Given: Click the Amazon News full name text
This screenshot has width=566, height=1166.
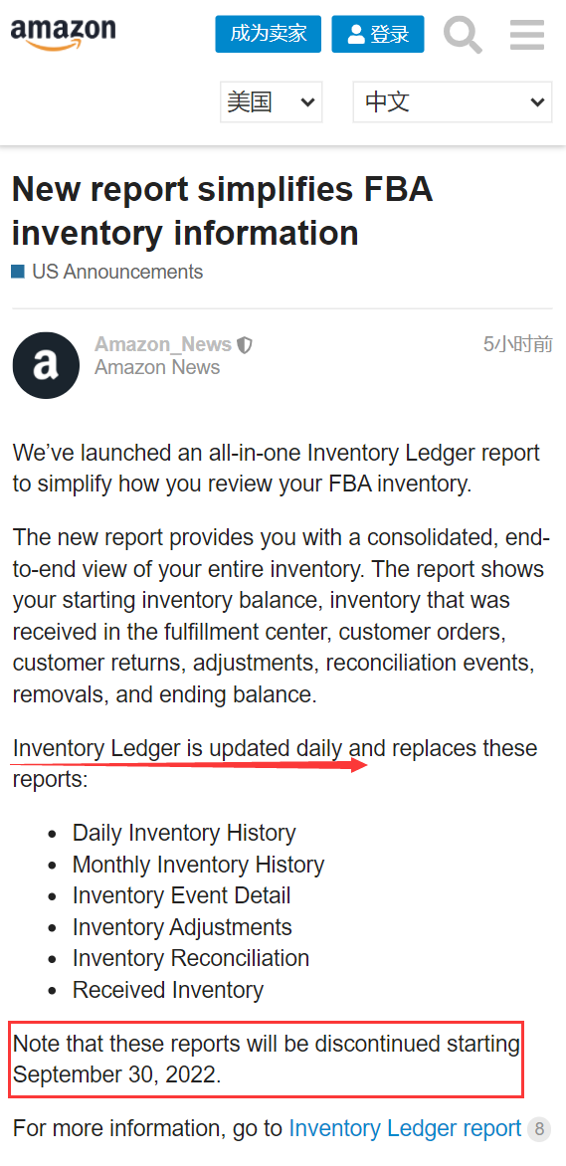Looking at the screenshot, I should tap(157, 367).
